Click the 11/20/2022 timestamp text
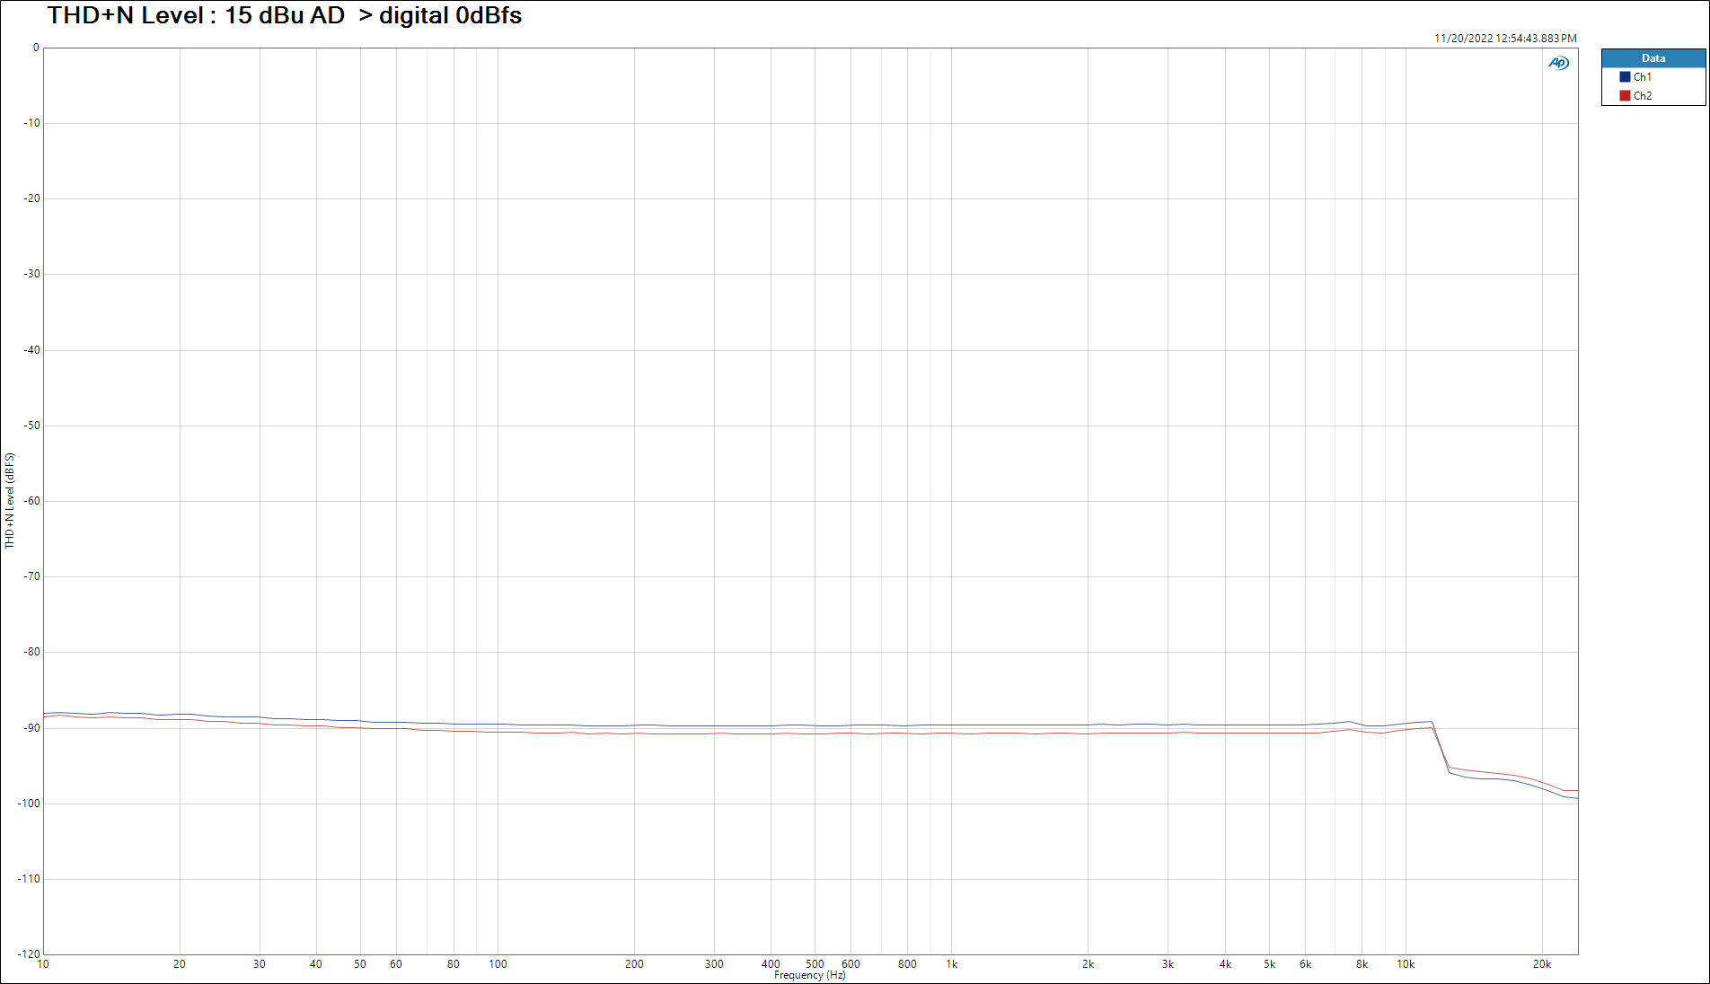 (x=1504, y=39)
